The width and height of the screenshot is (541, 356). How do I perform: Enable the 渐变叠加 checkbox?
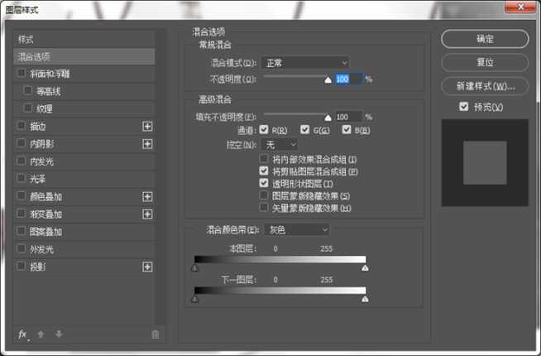pyautogui.click(x=22, y=214)
